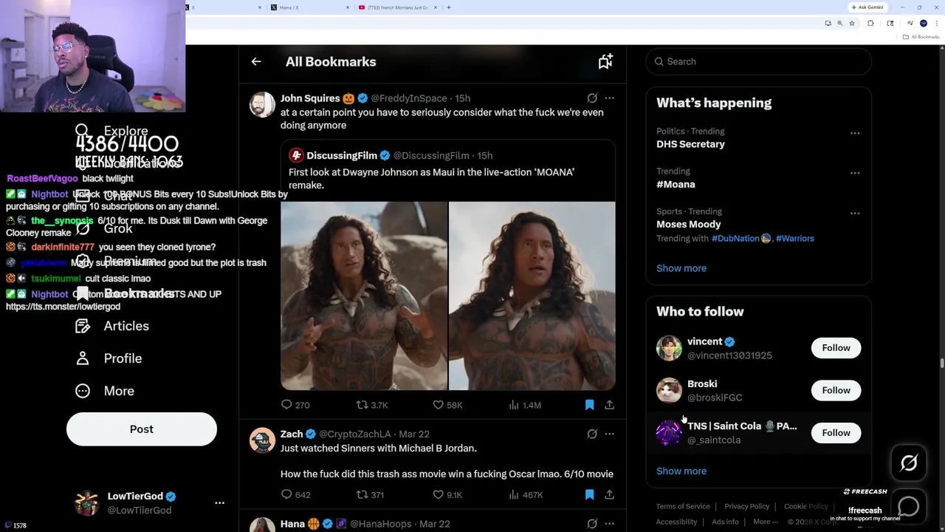Open Privacy Policy link
This screenshot has height=532, width=945.
(x=746, y=507)
